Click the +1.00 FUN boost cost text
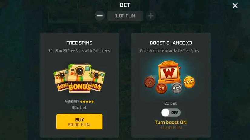 click(x=171, y=128)
